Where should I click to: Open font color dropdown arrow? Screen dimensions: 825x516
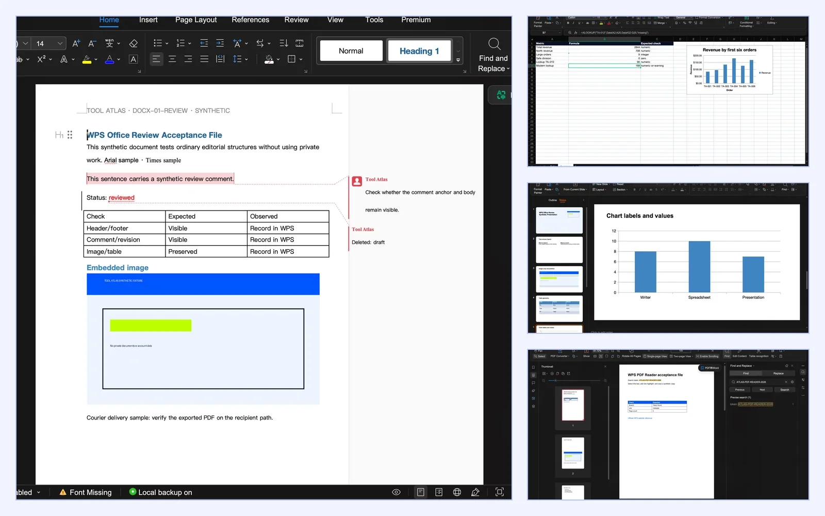[119, 59]
